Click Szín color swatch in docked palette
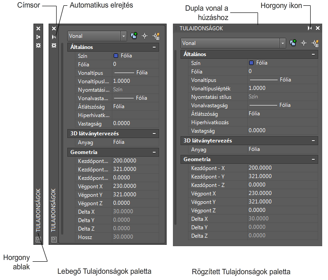The height and width of the screenshot is (280, 328). tap(251, 63)
